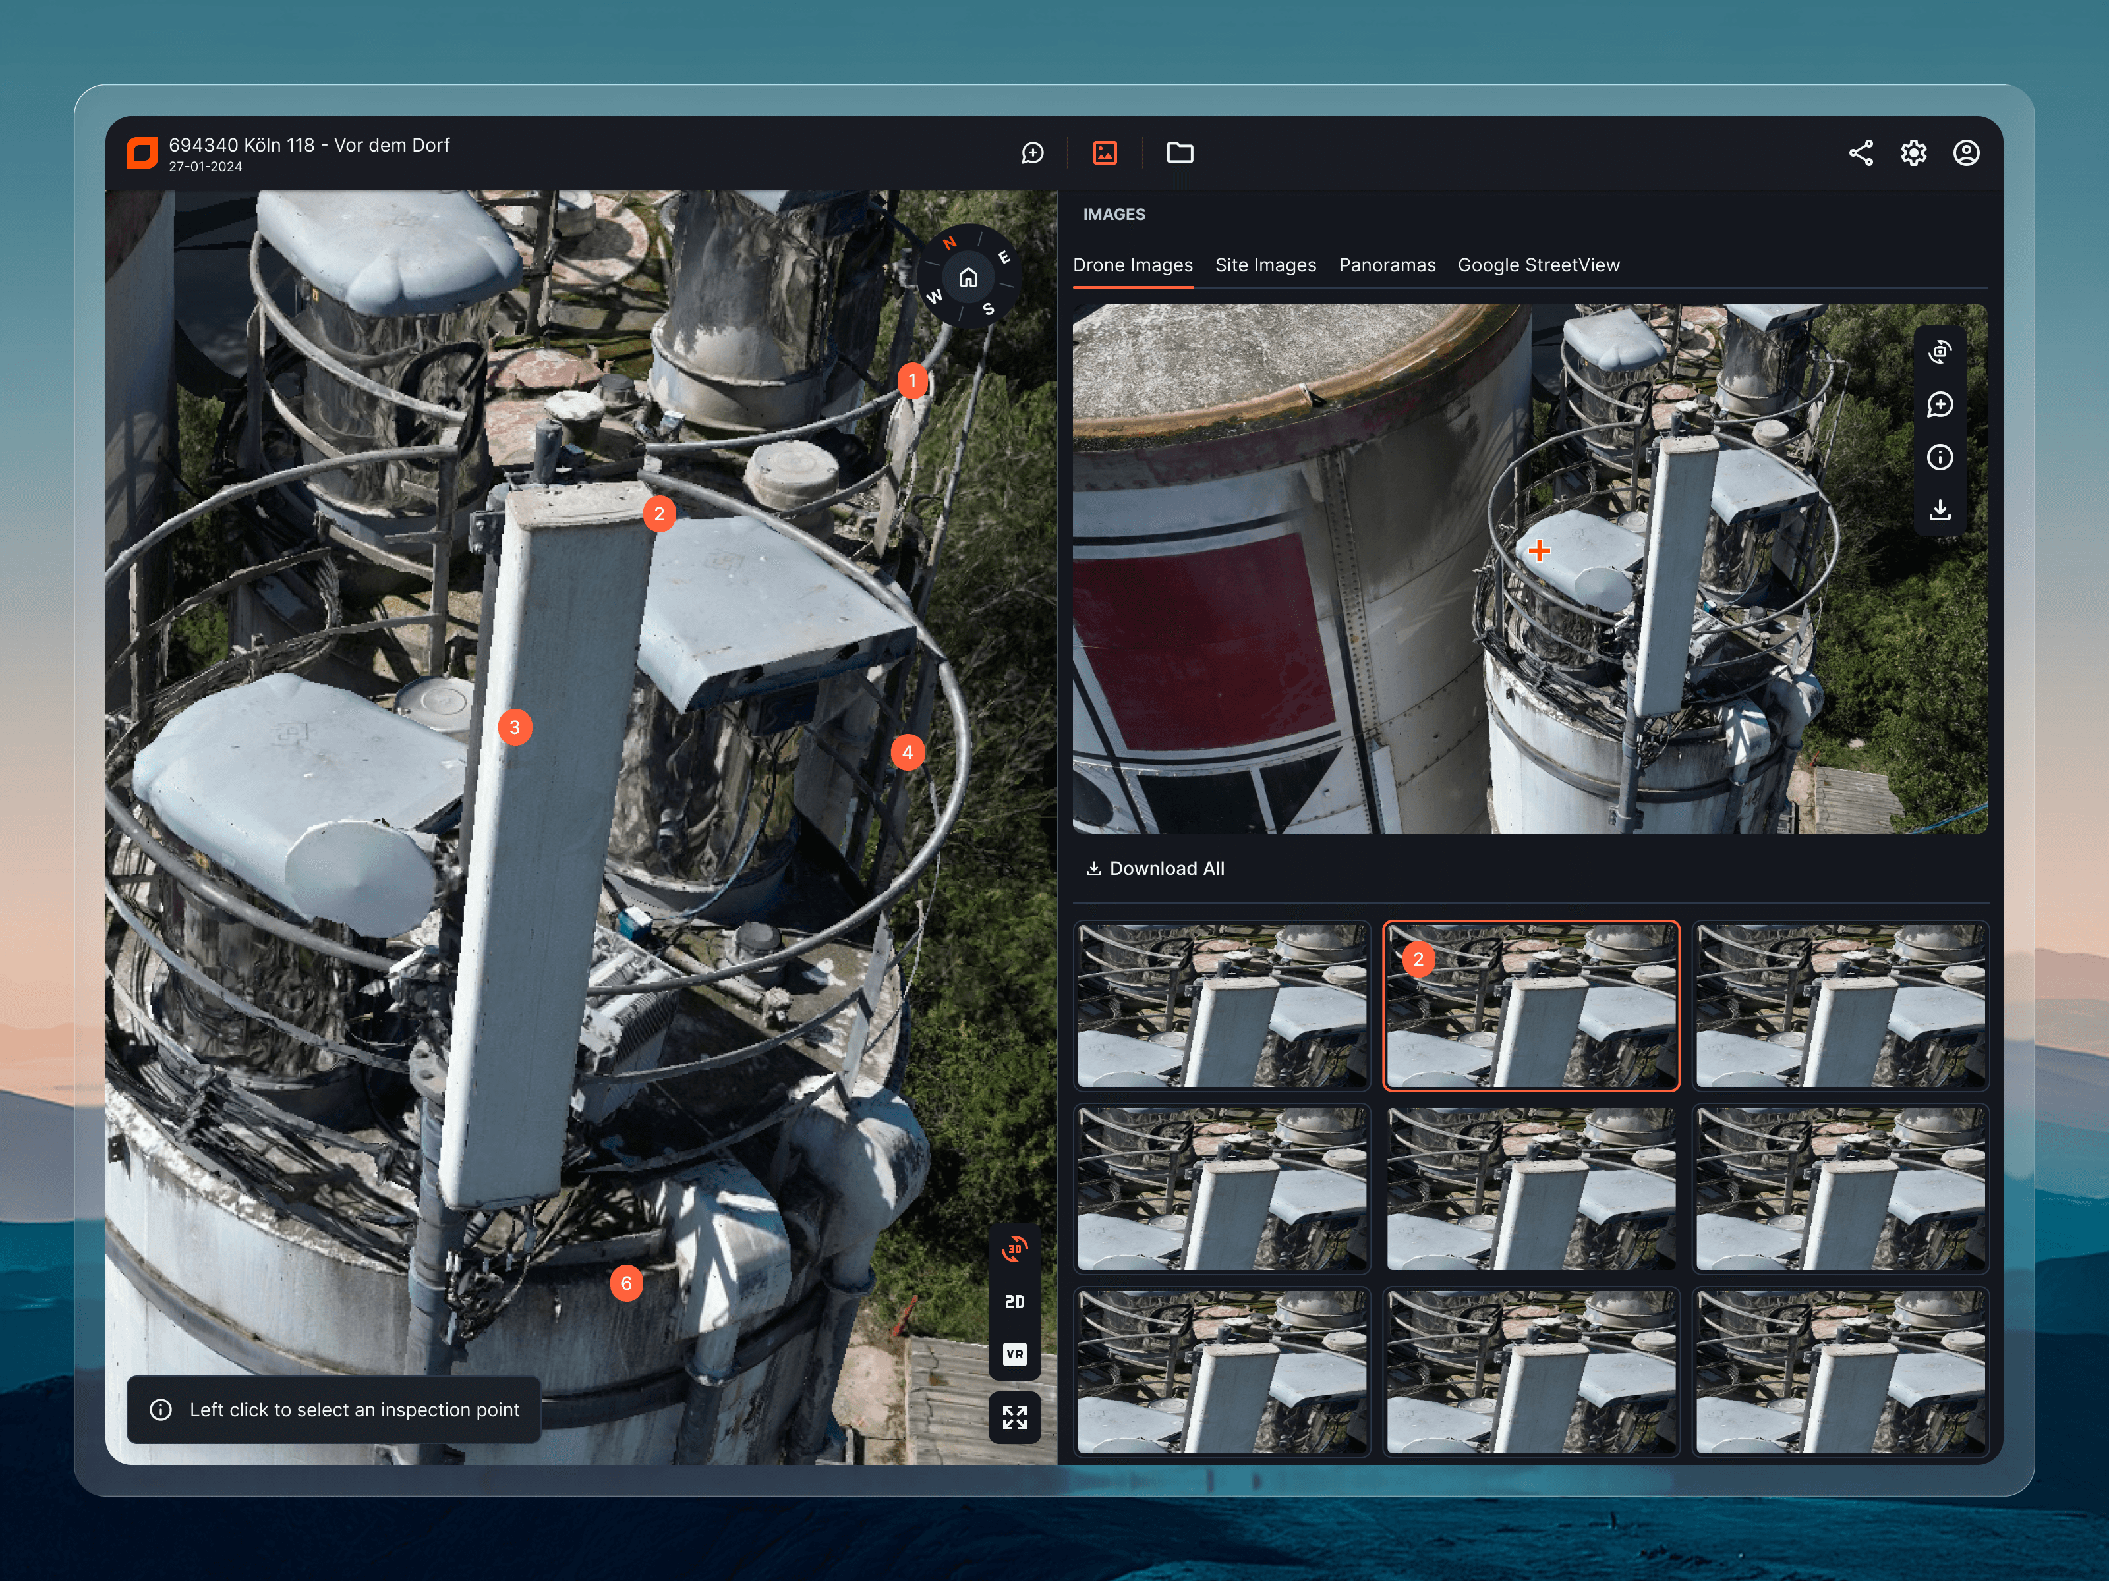Select the images panel icon in header

coord(1105,153)
